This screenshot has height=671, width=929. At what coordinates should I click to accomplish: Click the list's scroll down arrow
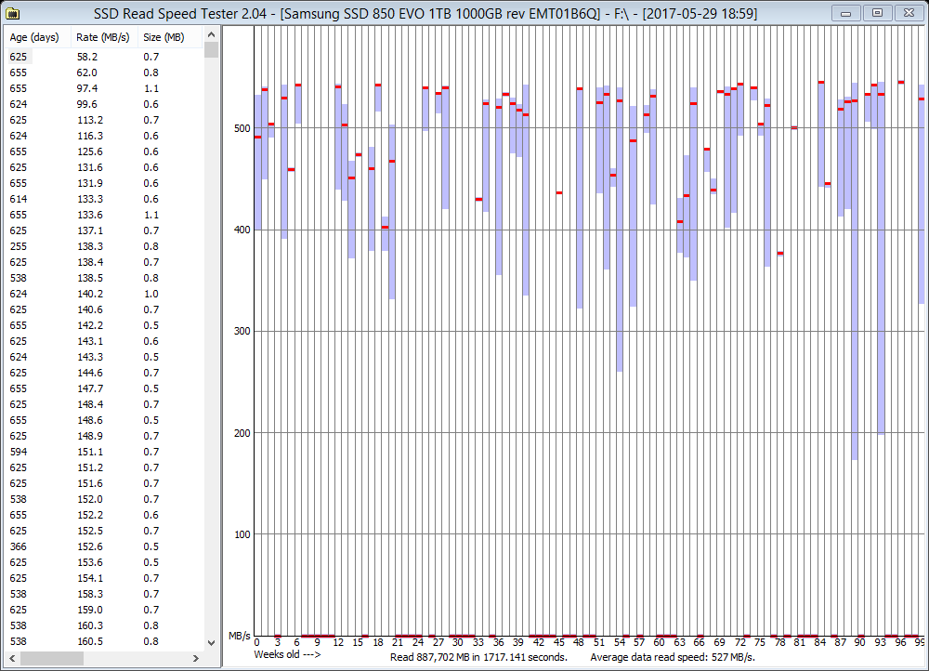pos(212,642)
